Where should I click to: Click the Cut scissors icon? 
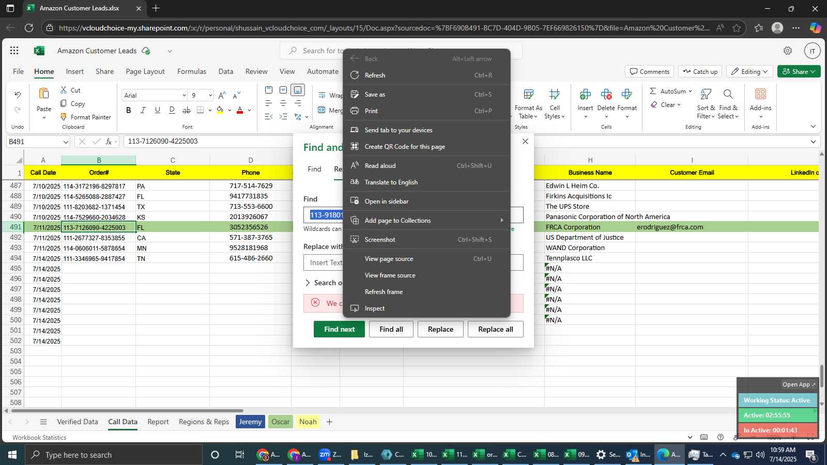coord(64,90)
